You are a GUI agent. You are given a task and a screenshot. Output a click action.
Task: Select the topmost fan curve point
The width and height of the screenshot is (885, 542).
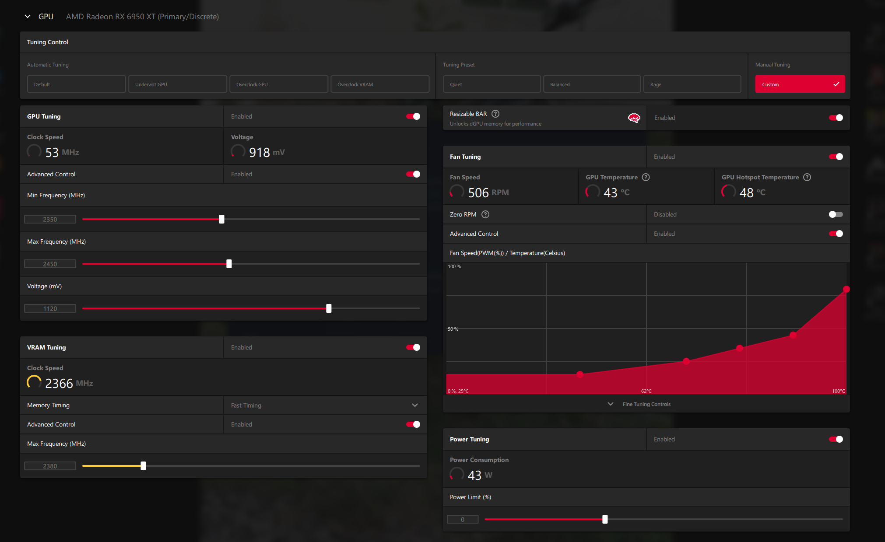tap(846, 289)
